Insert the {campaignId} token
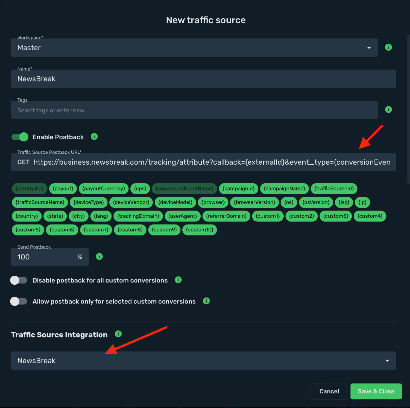Screen dimensions: 410x408 (239, 189)
